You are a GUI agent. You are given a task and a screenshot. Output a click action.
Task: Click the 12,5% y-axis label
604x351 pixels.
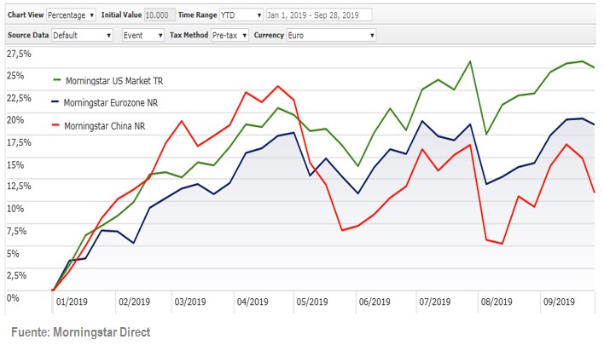19,187
